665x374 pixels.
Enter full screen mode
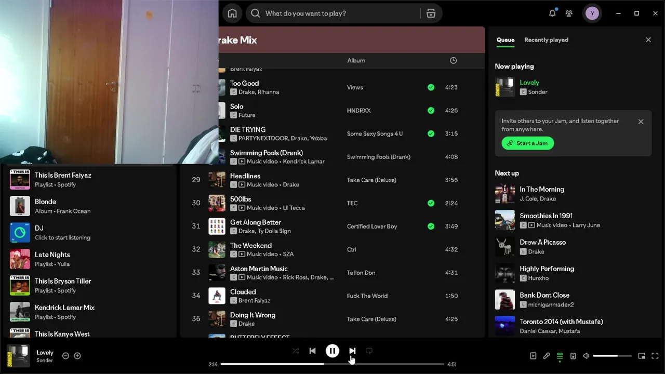coord(655,356)
